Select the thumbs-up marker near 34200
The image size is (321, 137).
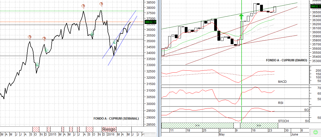point(46,50)
